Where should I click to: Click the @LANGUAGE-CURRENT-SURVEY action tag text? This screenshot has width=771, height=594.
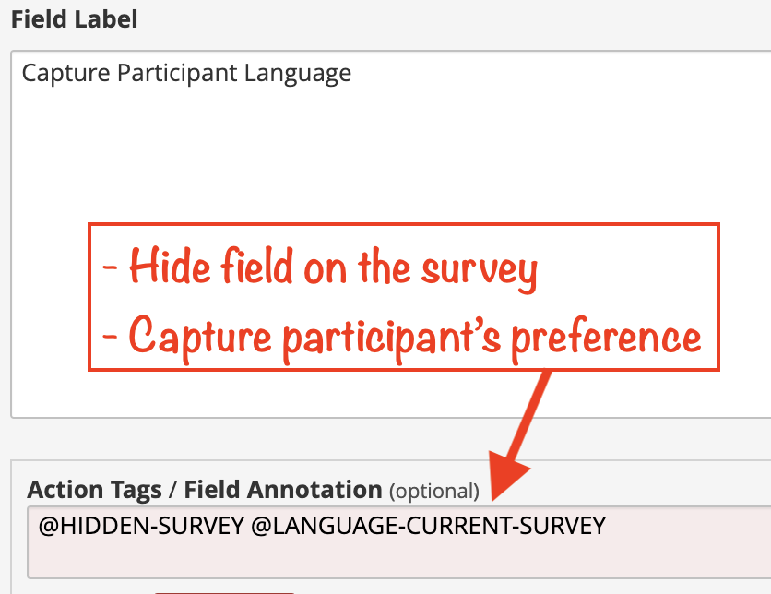tap(428, 526)
